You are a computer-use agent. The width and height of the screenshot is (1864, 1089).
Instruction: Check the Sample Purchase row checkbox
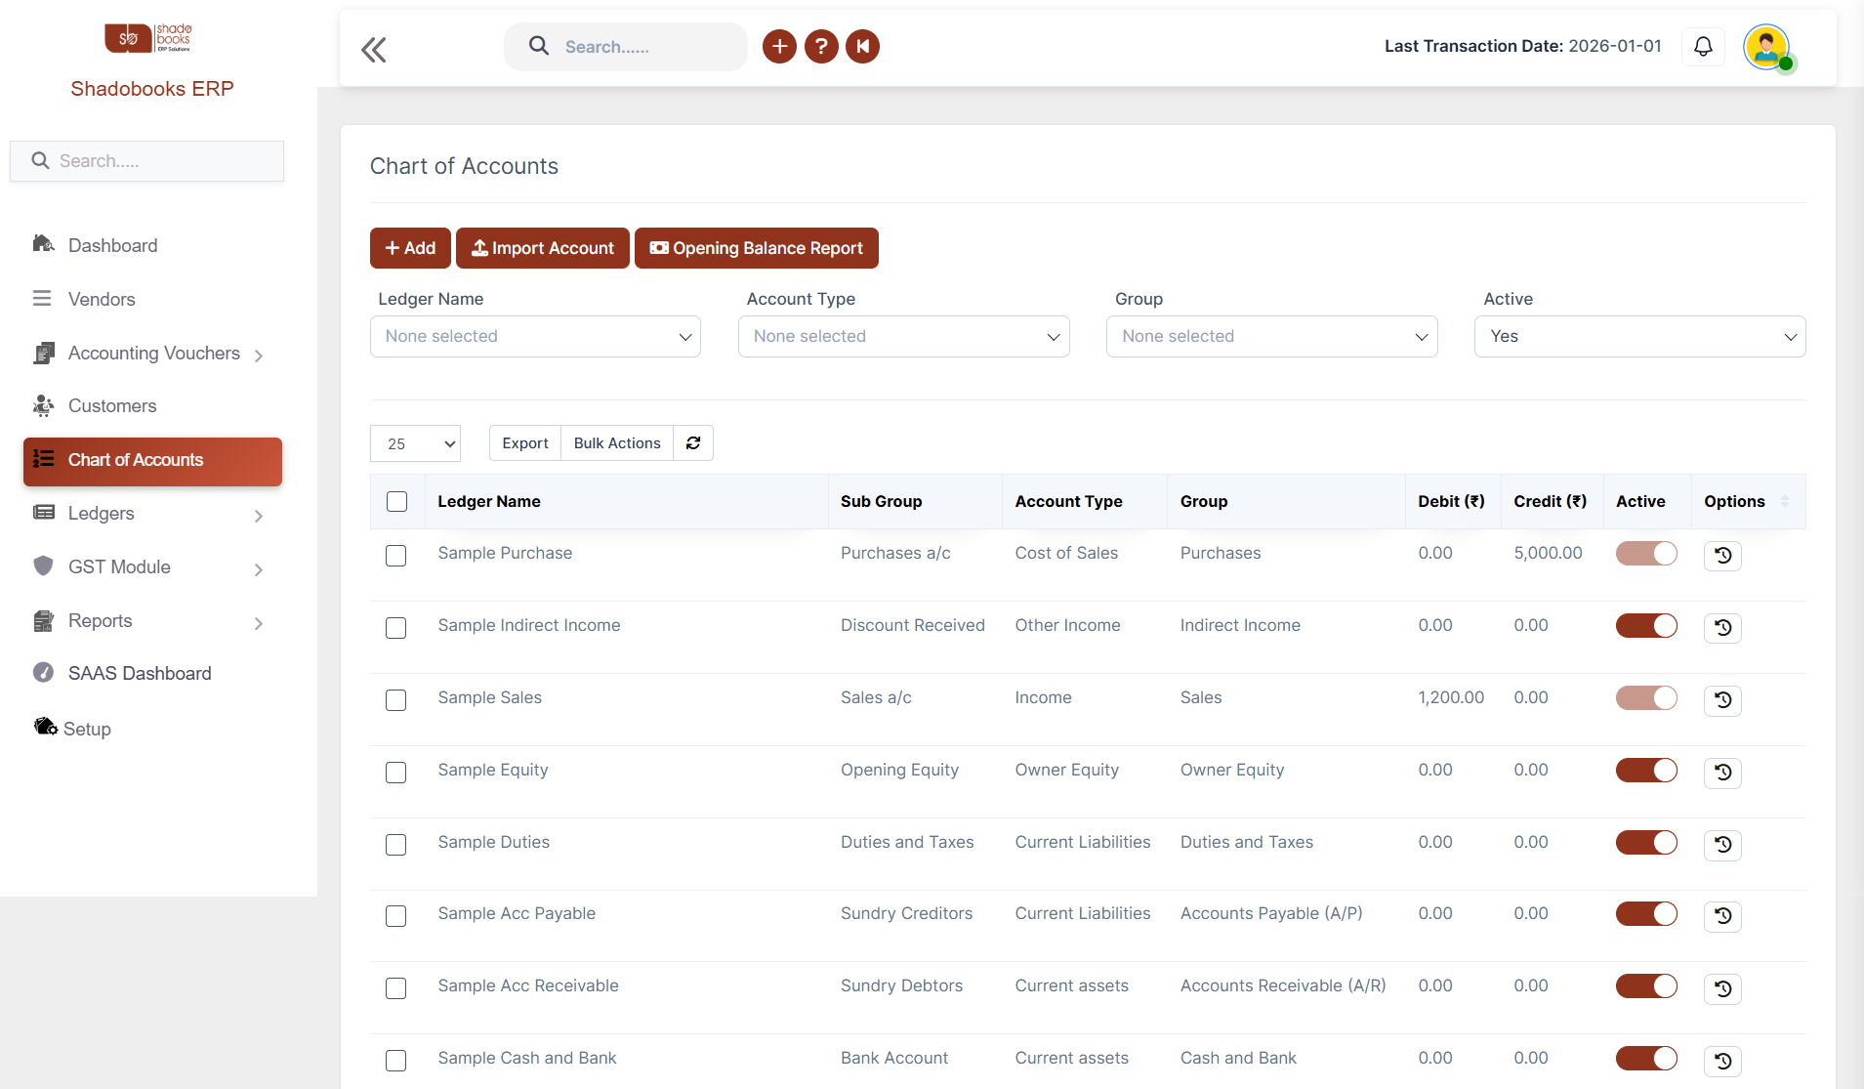click(396, 556)
